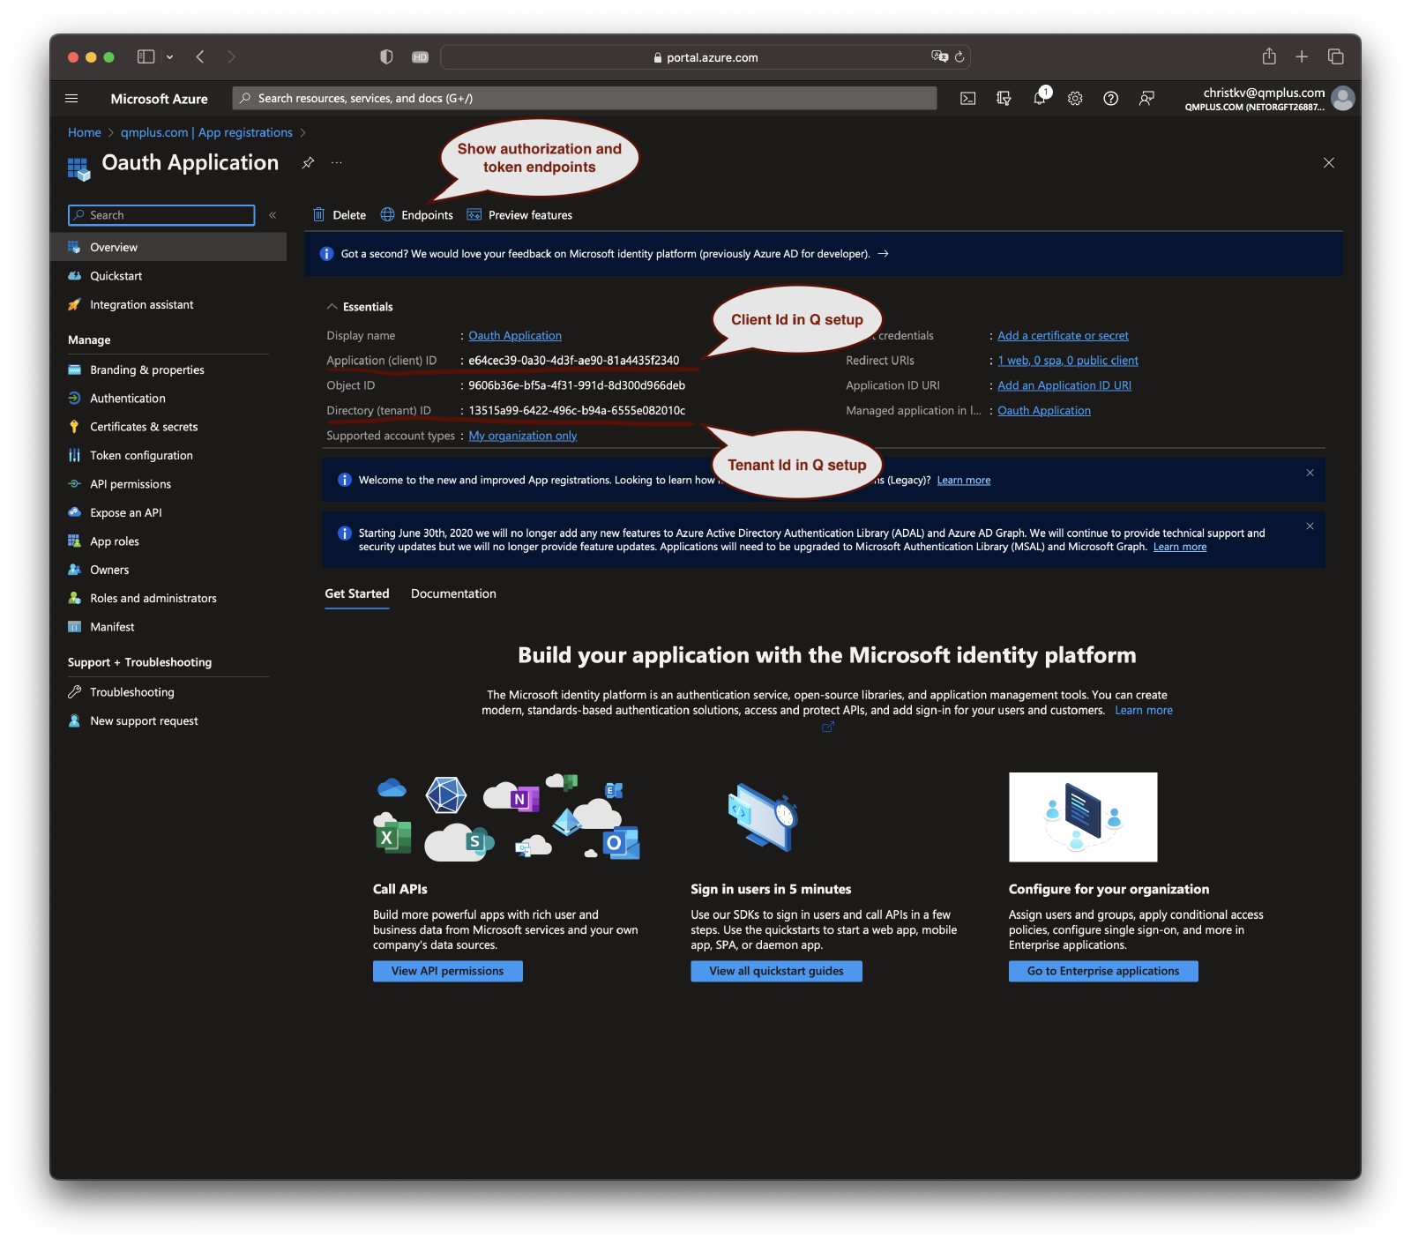Open Endpoints from the toolbar
The height and width of the screenshot is (1246, 1411).
coord(417,215)
